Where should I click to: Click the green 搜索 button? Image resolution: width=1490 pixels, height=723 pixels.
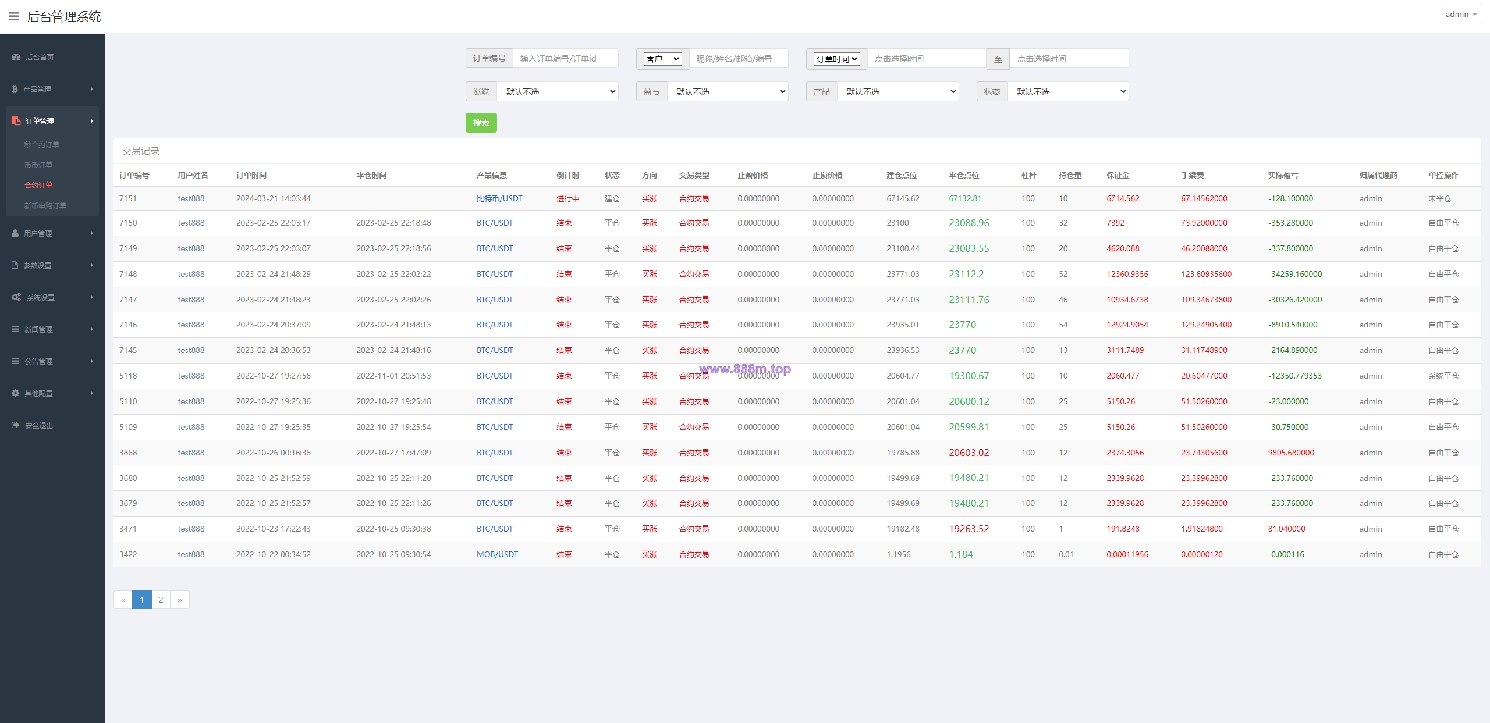[481, 123]
